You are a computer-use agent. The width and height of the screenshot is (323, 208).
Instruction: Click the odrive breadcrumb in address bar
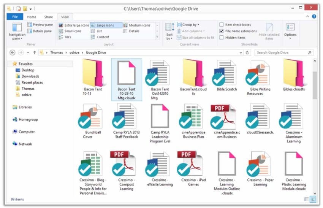[74, 52]
